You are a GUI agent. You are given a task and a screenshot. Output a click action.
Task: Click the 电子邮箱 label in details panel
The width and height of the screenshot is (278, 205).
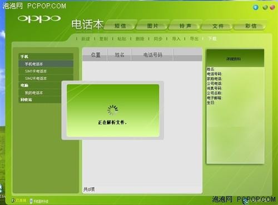(x=214, y=98)
